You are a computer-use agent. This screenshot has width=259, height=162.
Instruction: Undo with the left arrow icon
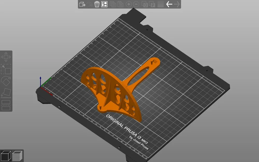pyautogui.click(x=169, y=4)
